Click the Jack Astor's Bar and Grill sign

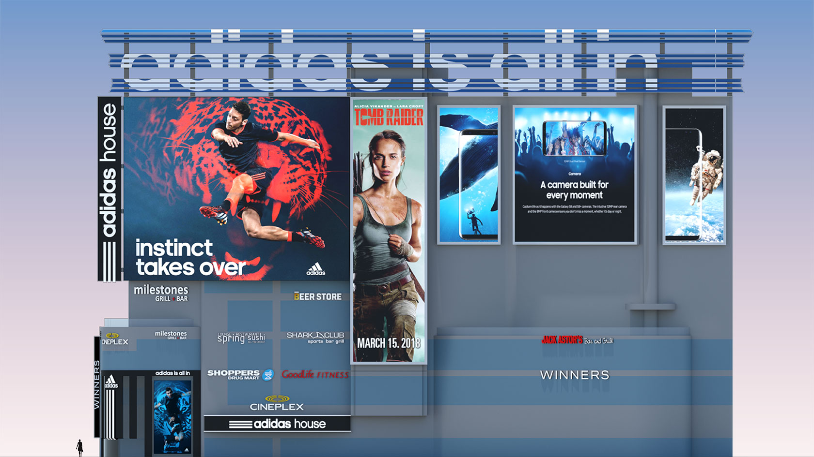(x=577, y=340)
